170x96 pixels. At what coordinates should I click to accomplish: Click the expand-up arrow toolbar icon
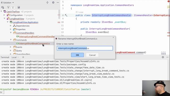coord(8,7)
